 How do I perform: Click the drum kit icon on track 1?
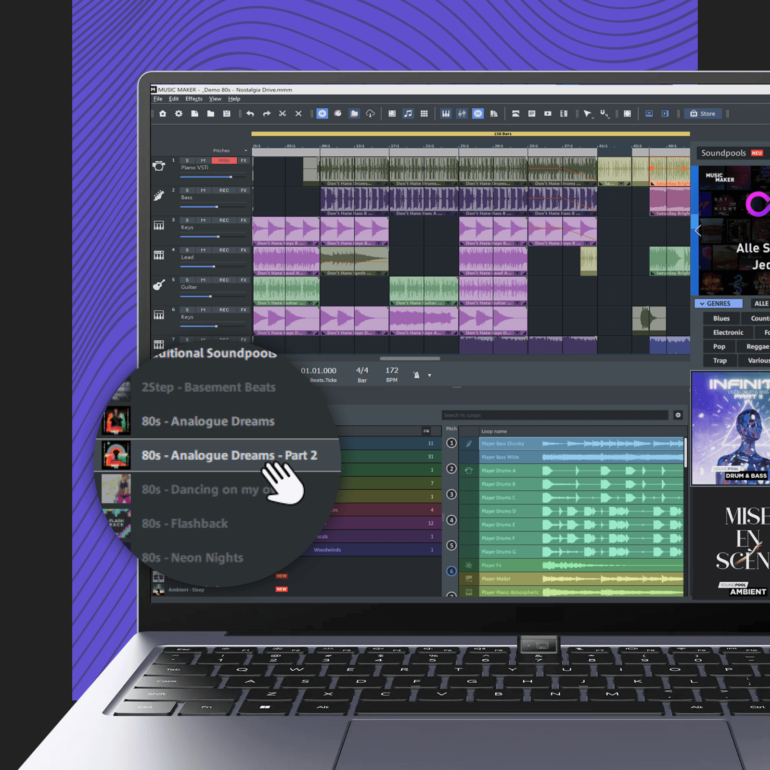159,166
